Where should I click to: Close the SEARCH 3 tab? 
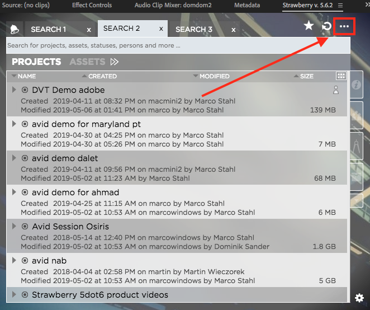[233, 30]
